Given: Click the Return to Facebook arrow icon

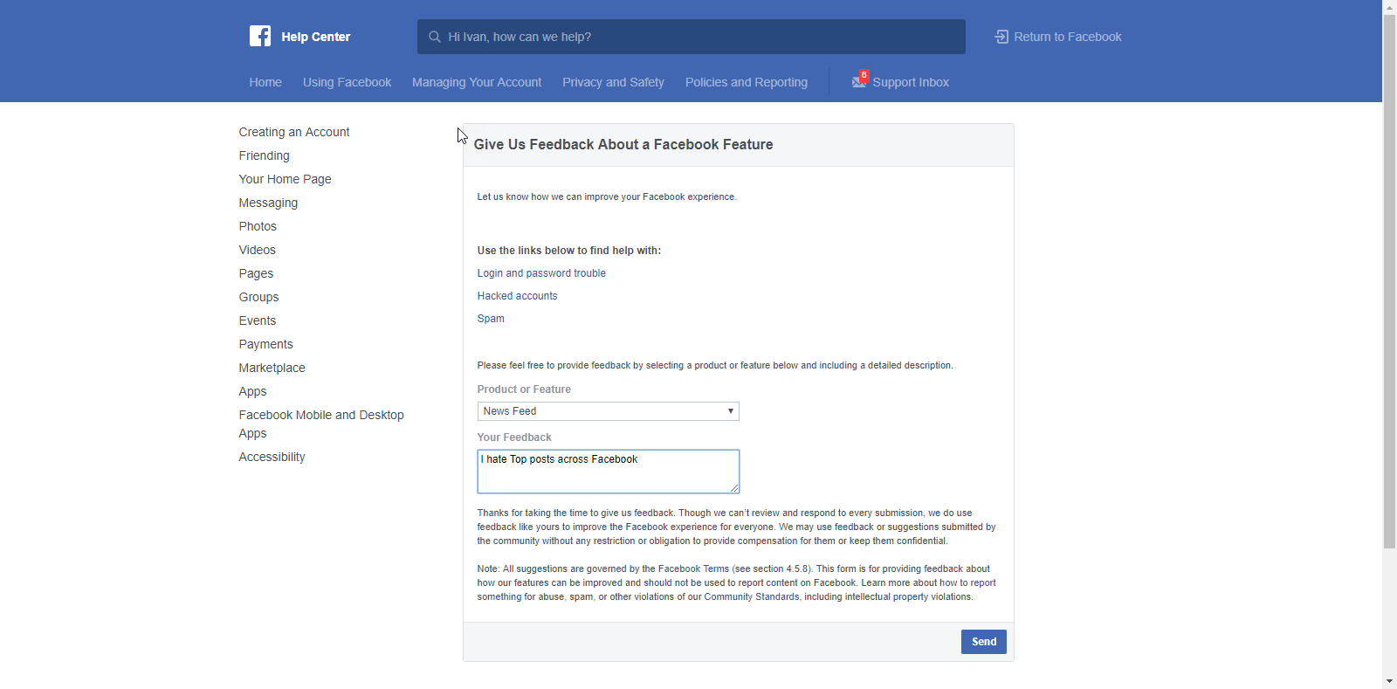Looking at the screenshot, I should [1001, 37].
